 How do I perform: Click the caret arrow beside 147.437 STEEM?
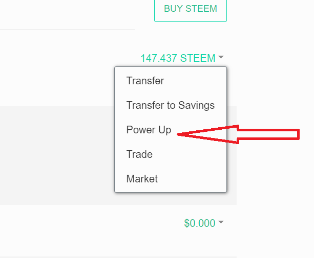221,58
